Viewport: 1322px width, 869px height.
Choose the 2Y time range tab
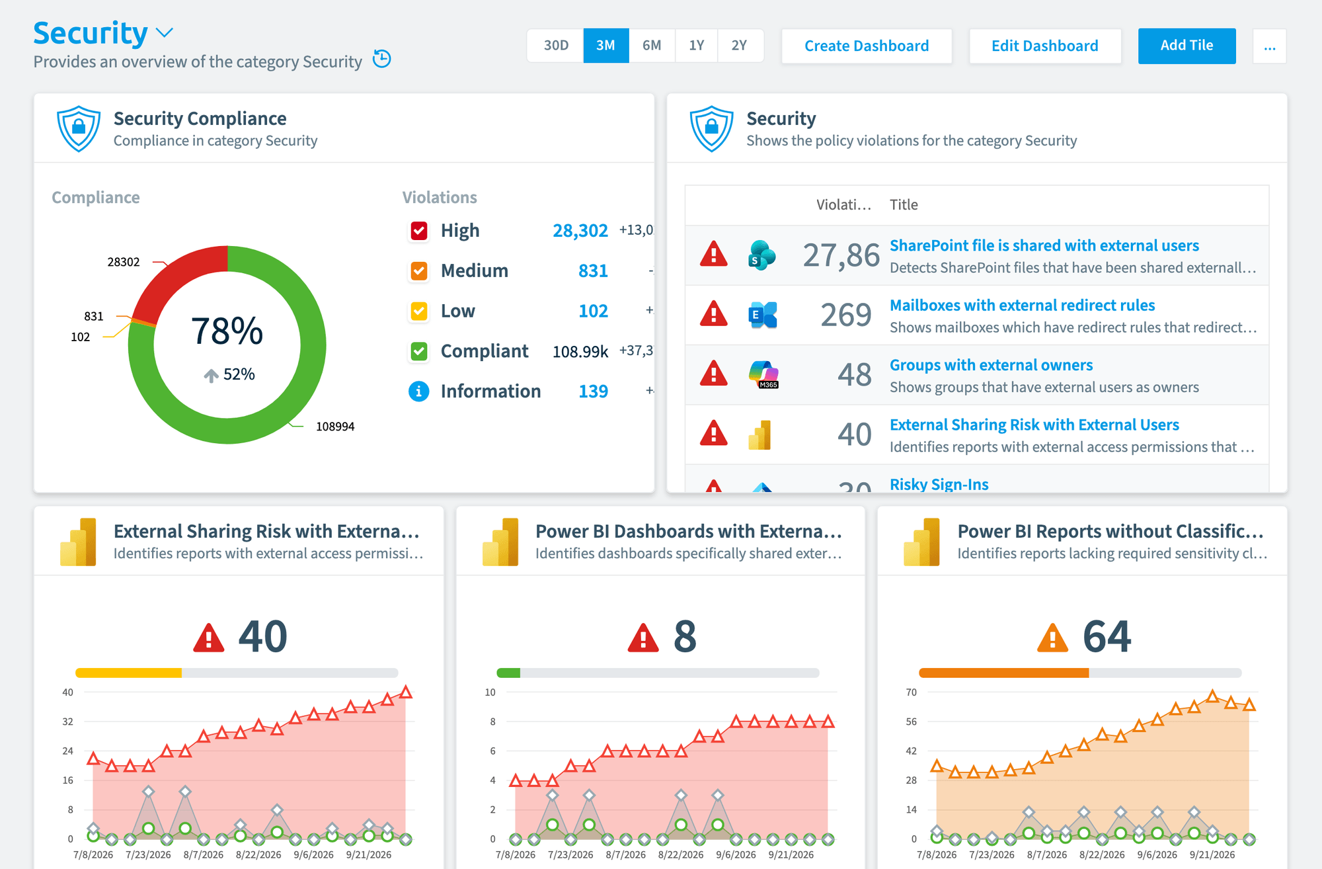pos(740,46)
